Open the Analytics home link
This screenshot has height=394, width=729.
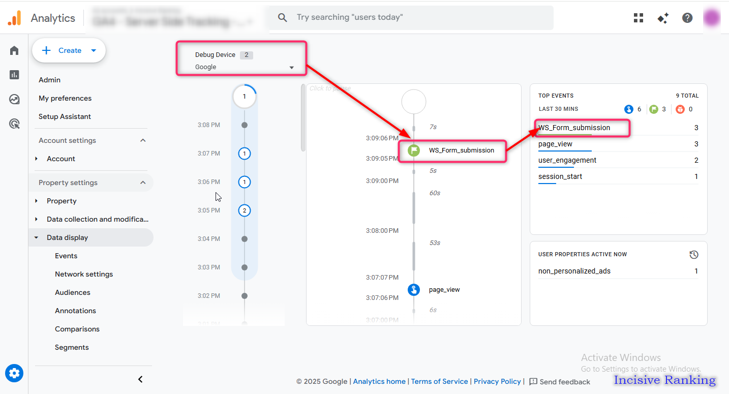(x=379, y=381)
